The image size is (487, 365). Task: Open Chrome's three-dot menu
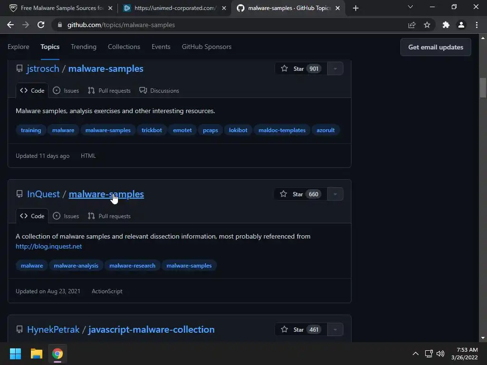pos(477,25)
